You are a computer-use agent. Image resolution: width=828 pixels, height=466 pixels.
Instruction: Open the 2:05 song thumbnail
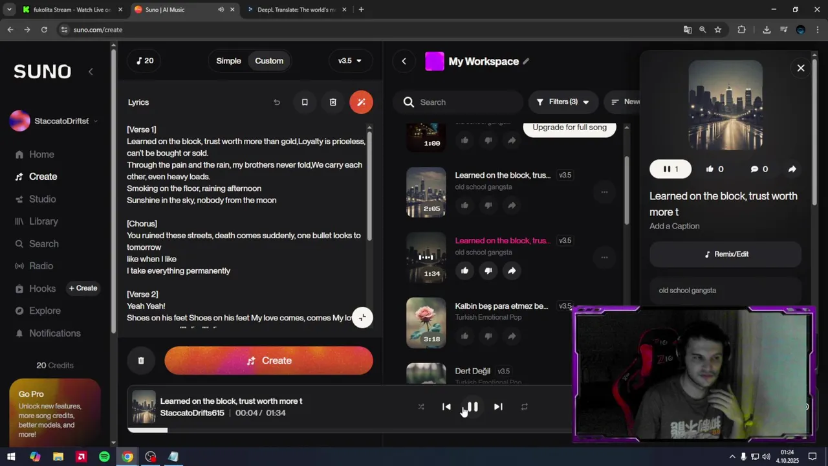point(426,192)
